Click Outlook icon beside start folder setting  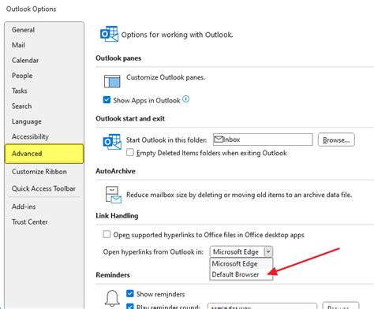point(112,142)
